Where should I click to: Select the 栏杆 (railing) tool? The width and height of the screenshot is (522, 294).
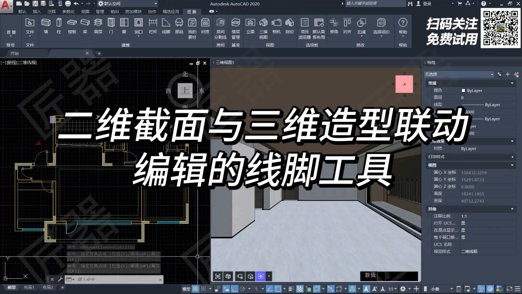click(x=153, y=26)
